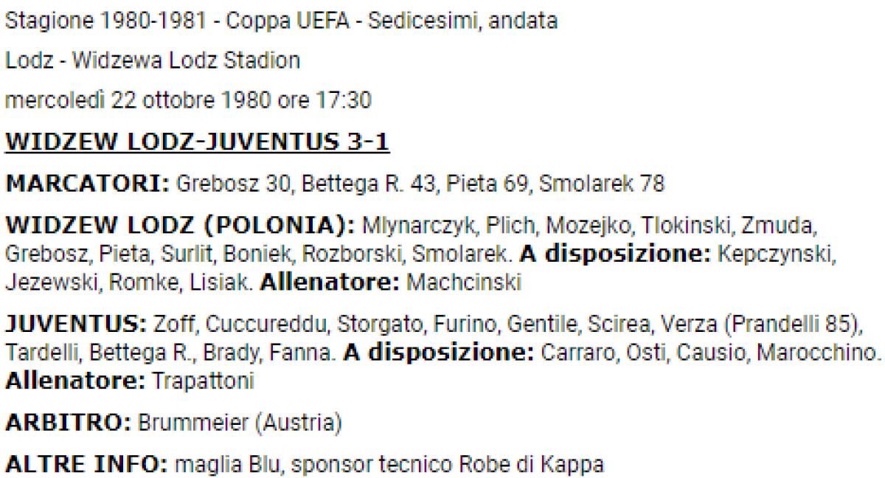Click the referee name 'Brummeier (Austria)'
Viewport: 885px width, 478px height.
click(x=240, y=423)
